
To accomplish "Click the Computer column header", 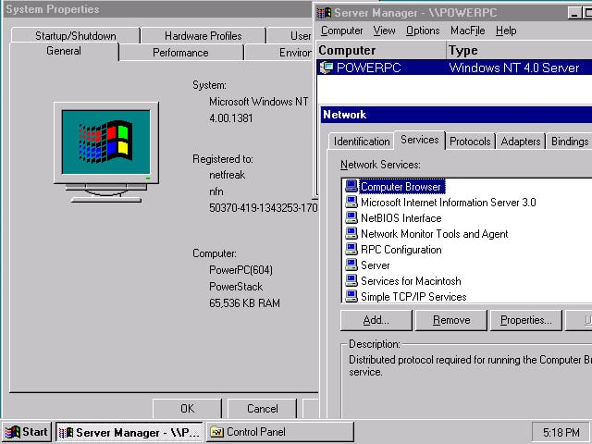I will pos(381,50).
